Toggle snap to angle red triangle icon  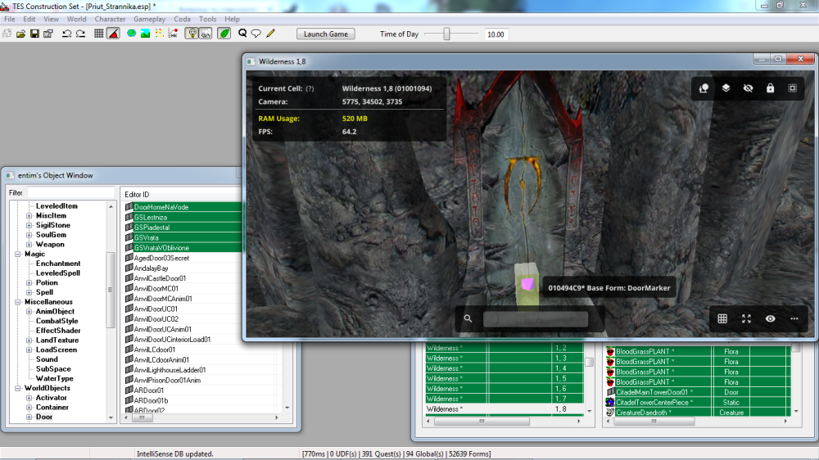[113, 34]
